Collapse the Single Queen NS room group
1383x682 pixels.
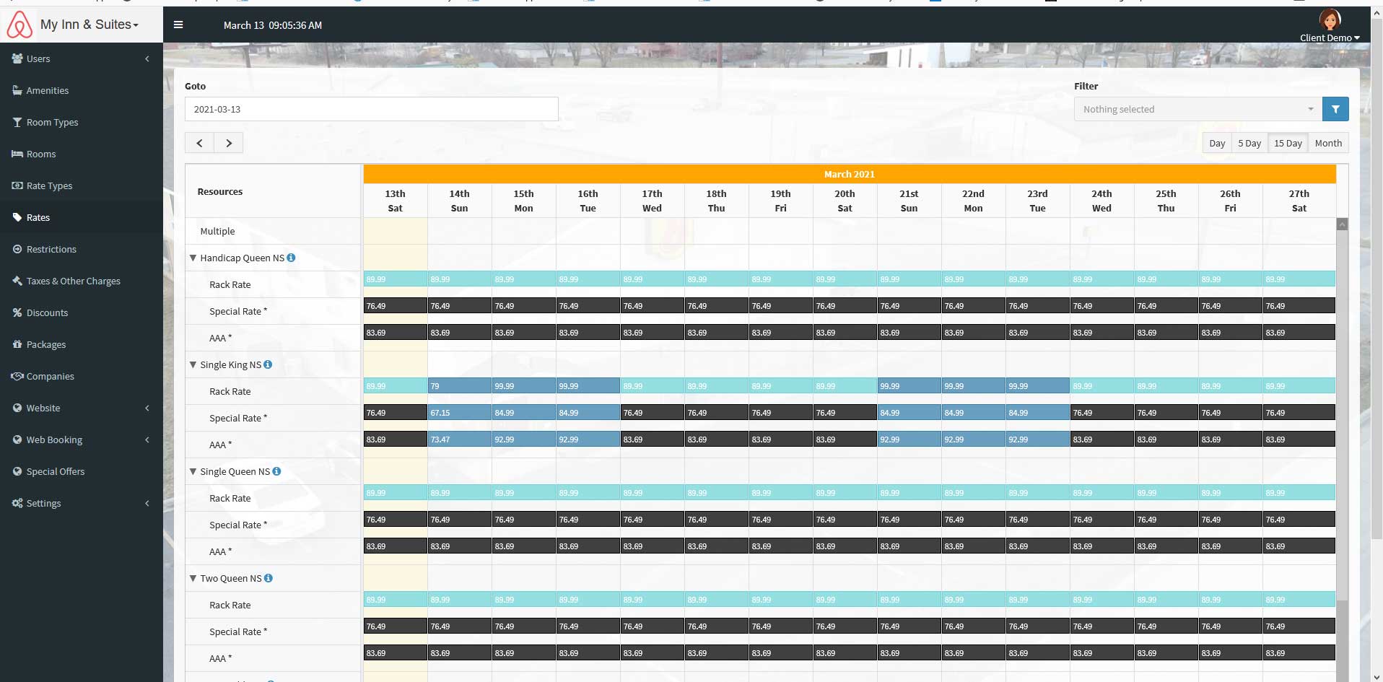click(193, 471)
